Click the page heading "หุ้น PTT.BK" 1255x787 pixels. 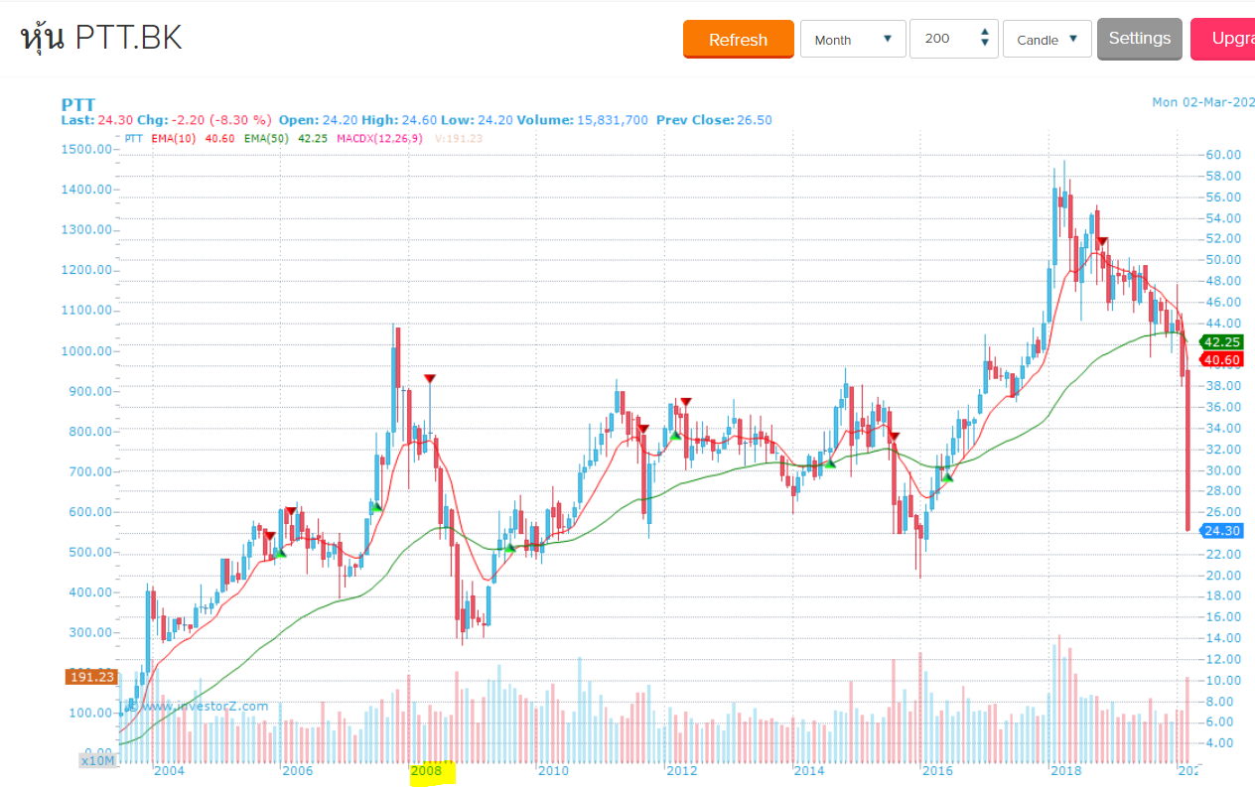(101, 38)
